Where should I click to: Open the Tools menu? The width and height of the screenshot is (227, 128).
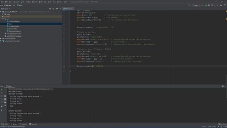[50, 2]
